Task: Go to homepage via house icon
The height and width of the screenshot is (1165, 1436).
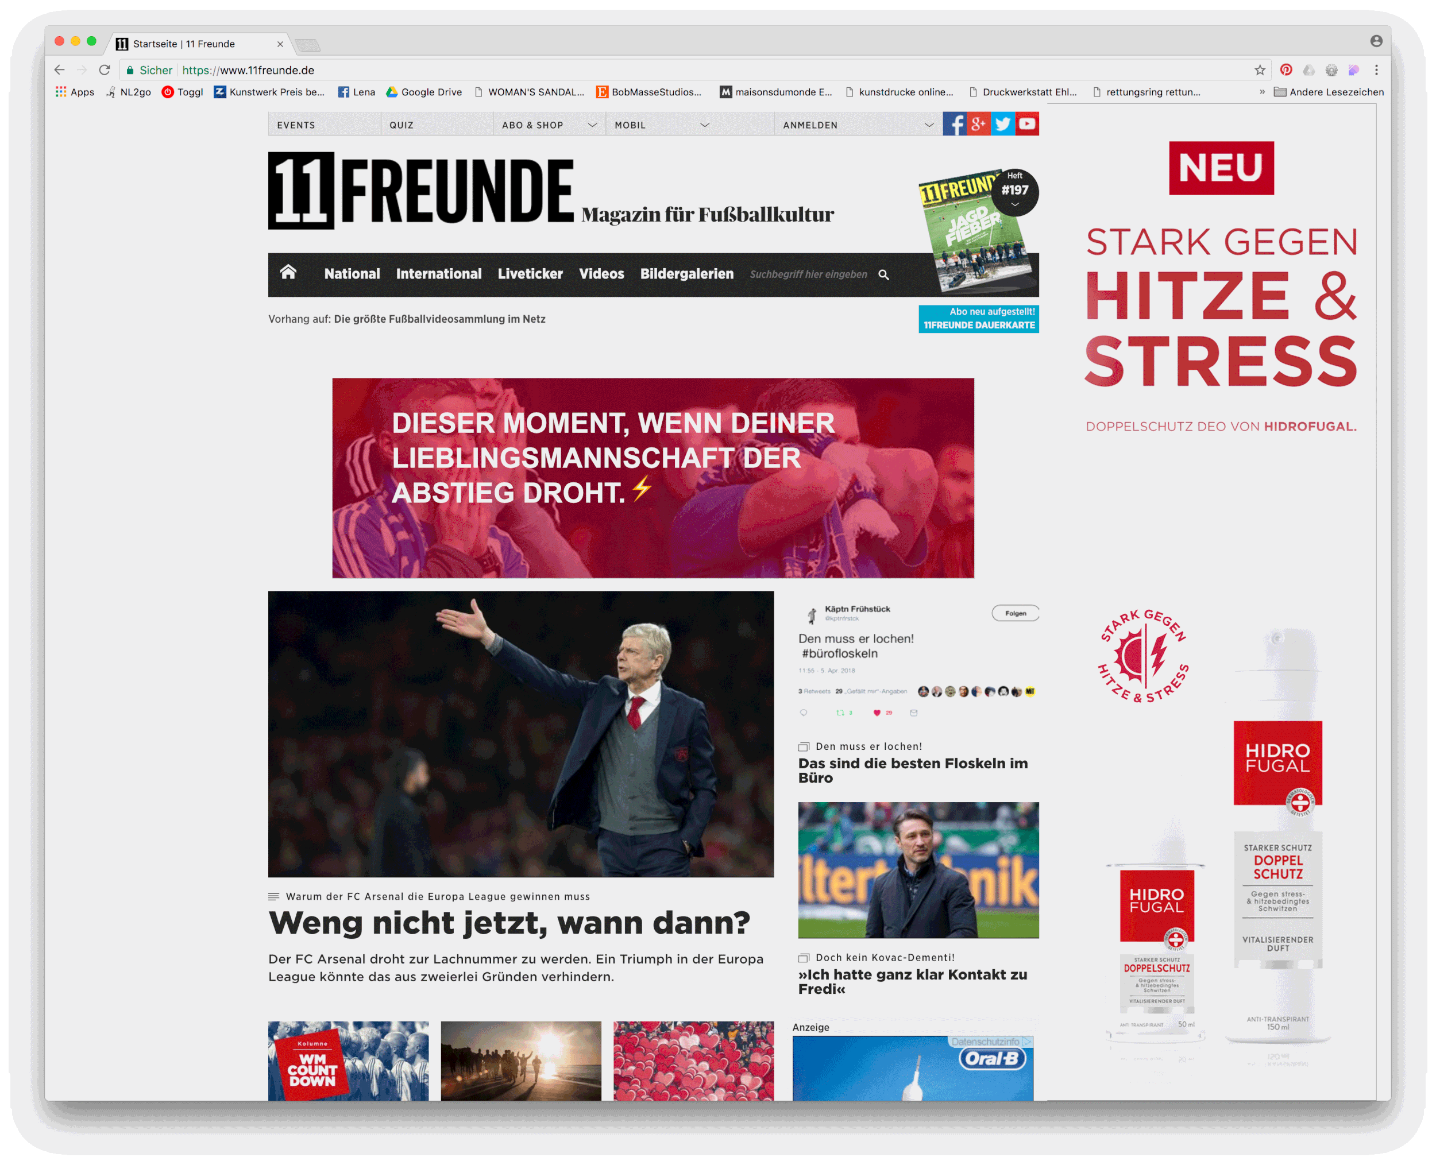Action: pos(288,272)
